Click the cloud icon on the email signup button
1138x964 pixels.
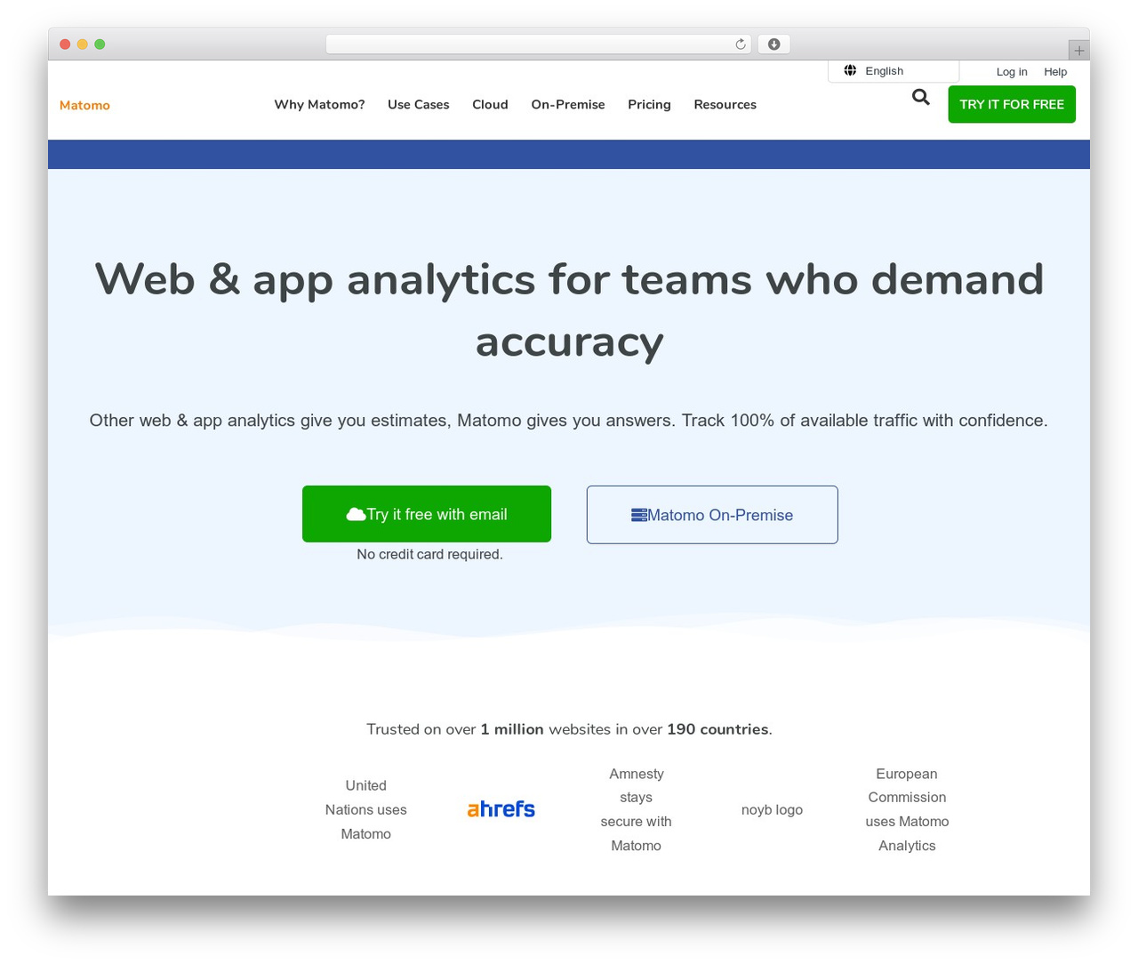(x=356, y=514)
